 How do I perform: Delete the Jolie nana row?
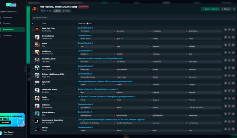[233, 106]
